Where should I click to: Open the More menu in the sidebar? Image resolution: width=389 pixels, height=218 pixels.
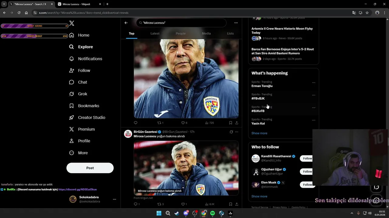[78, 153]
